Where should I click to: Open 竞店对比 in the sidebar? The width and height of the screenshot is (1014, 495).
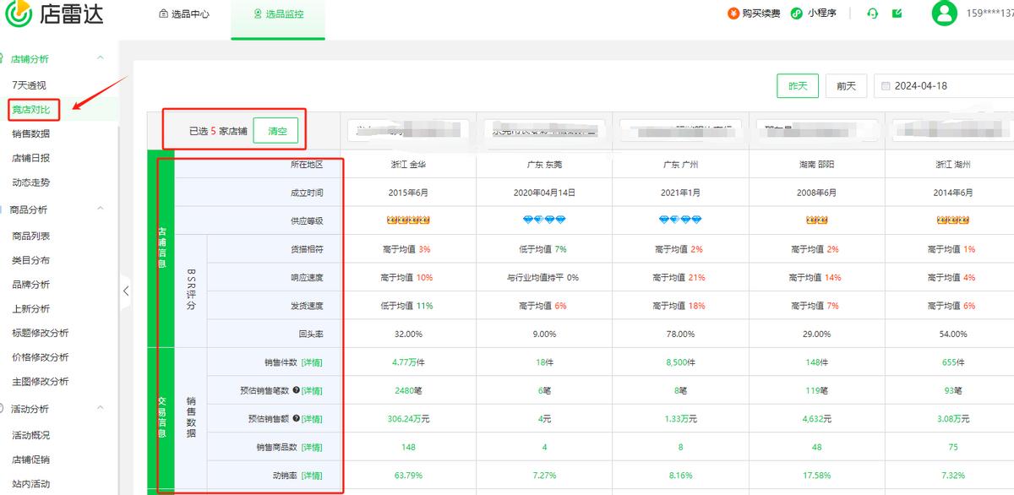point(30,109)
